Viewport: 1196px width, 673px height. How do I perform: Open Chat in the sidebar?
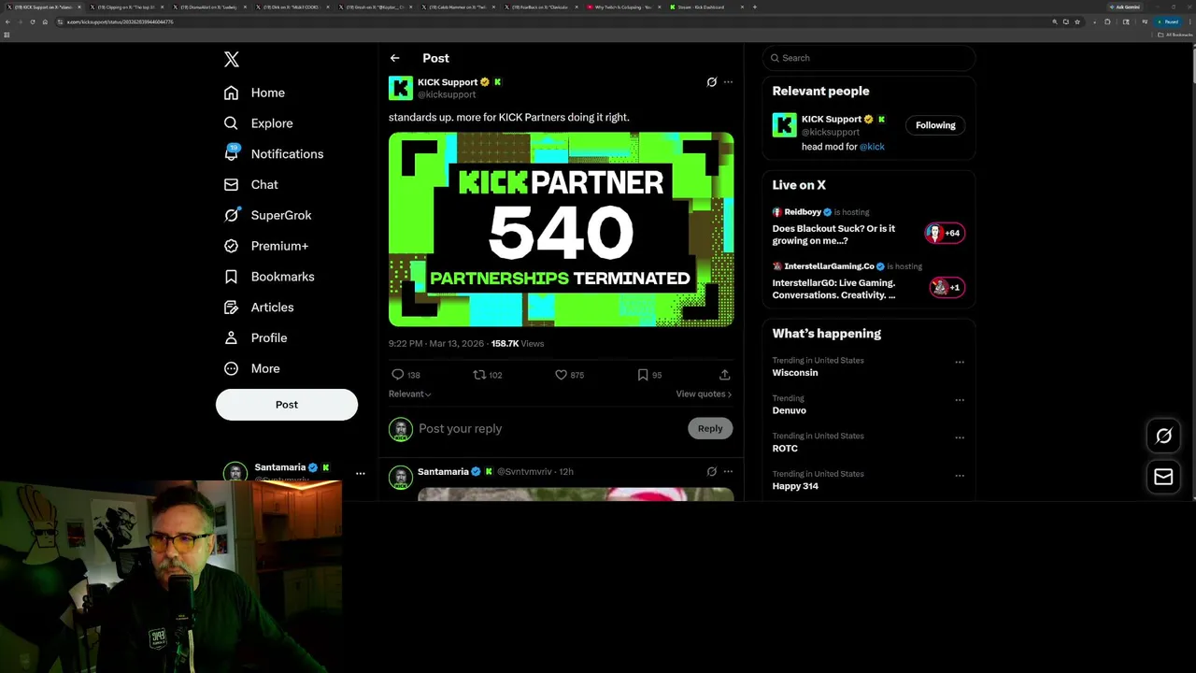coord(250,184)
